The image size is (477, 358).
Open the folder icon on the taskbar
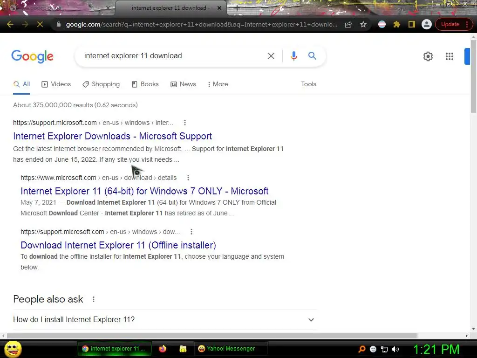coord(183,349)
